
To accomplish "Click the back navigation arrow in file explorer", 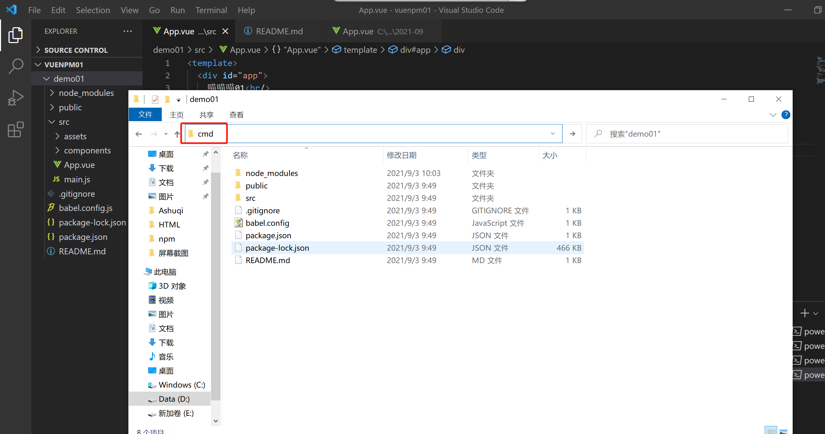I will tap(139, 134).
